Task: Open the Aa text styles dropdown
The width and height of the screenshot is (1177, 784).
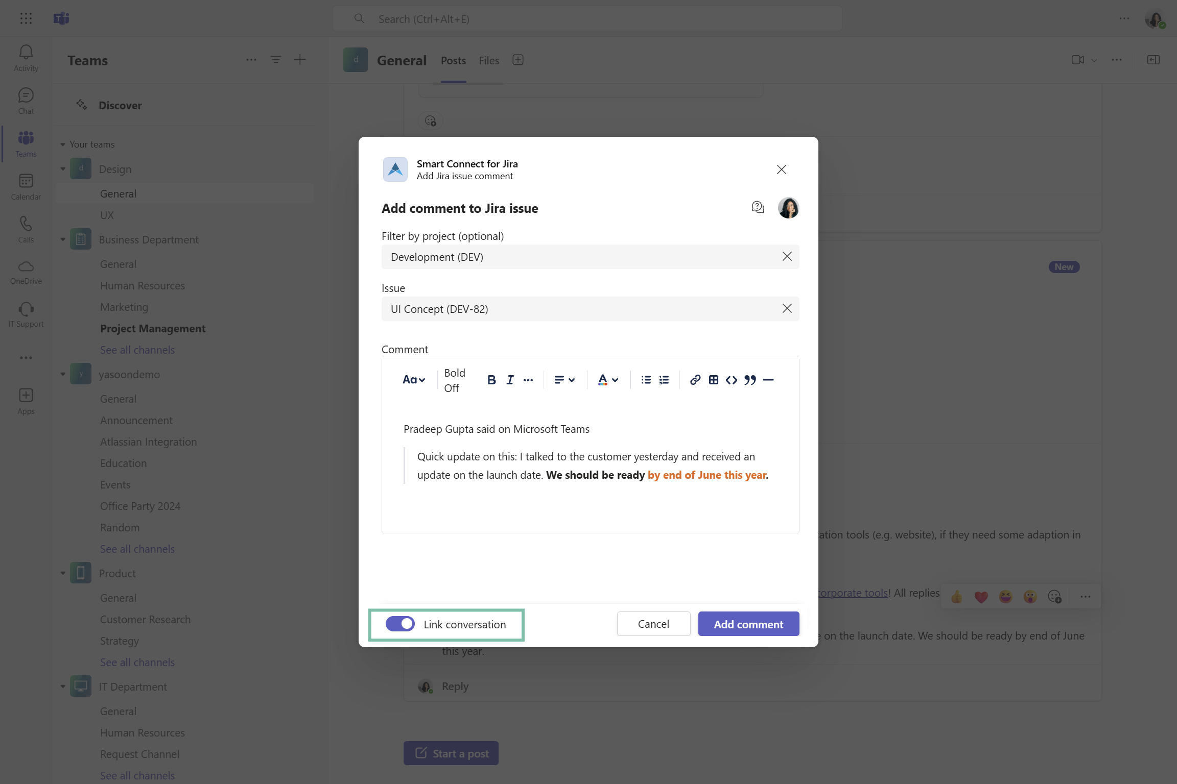Action: [413, 380]
